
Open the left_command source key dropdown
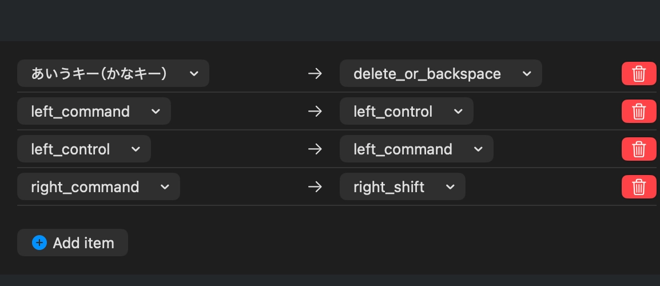(94, 111)
